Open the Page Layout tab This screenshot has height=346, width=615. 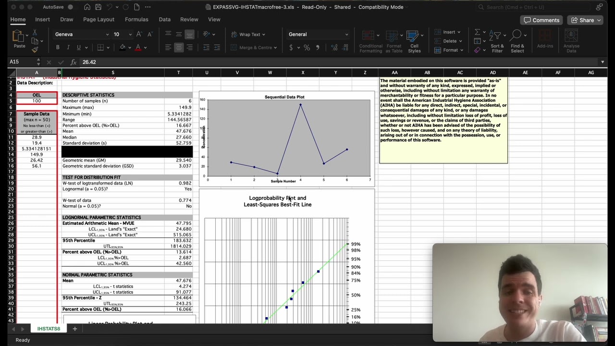tap(98, 20)
